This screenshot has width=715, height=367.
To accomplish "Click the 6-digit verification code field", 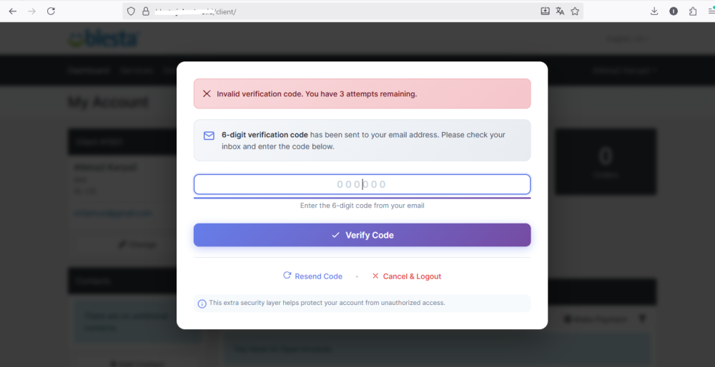I will (362, 184).
